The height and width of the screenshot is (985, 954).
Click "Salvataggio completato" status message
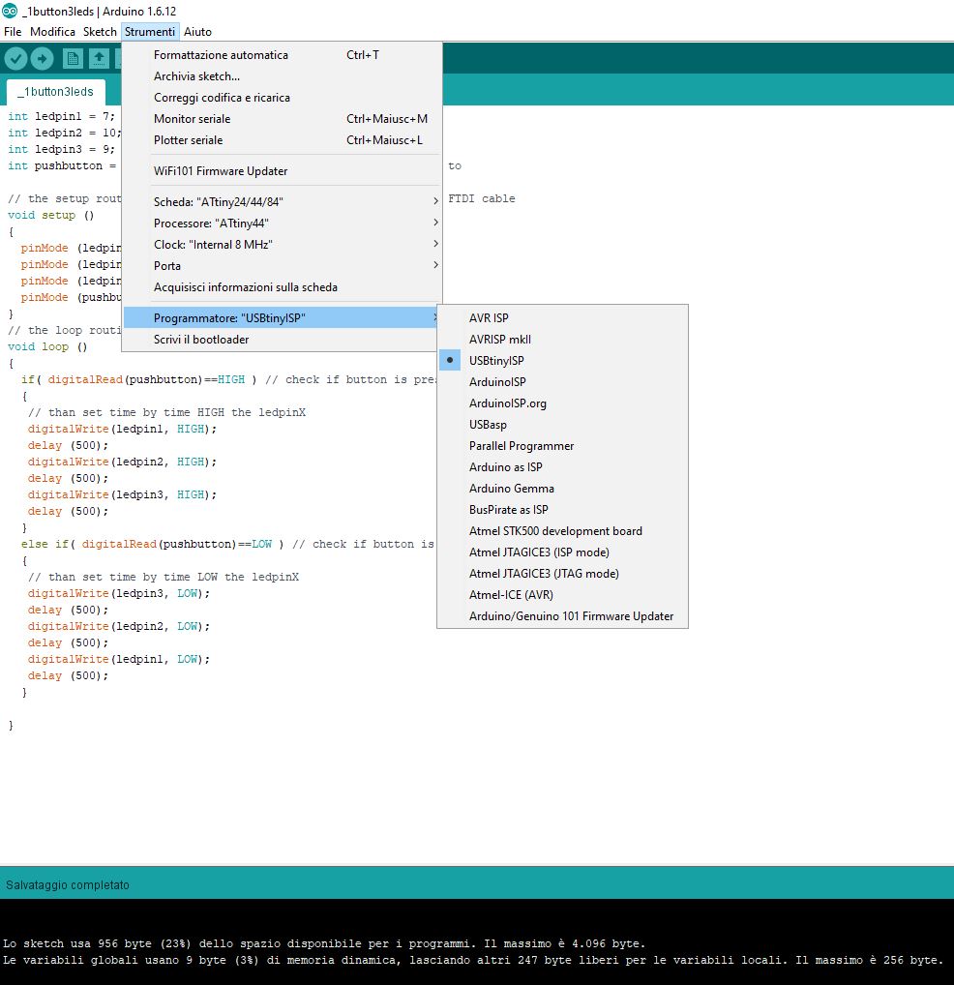67,885
